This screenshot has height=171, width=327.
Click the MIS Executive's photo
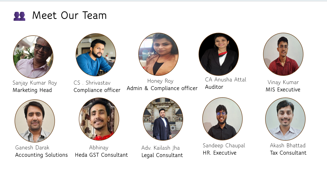point(283,54)
